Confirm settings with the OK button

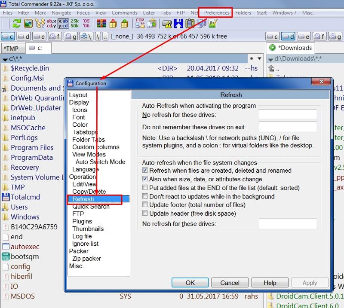pos(190,283)
